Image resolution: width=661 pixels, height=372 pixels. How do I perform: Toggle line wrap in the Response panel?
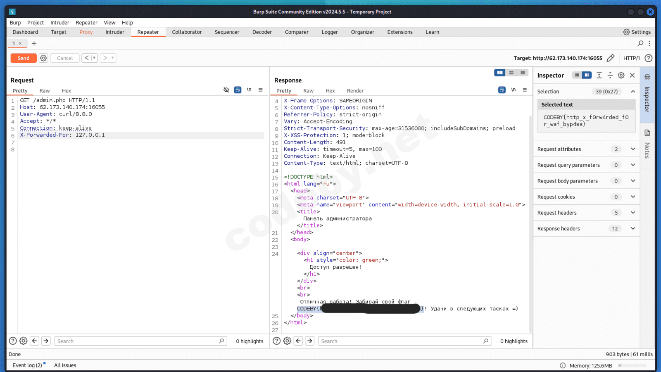[x=502, y=90]
